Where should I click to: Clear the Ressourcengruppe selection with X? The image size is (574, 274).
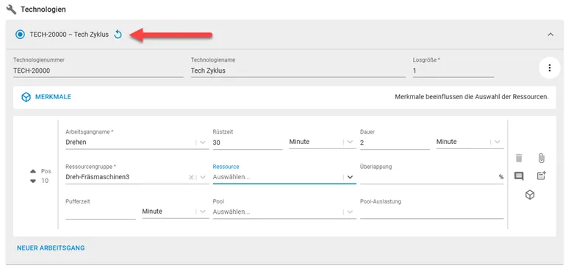(x=191, y=178)
